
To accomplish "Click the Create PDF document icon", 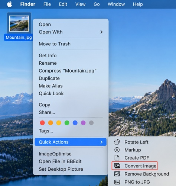I will tap(117, 158).
